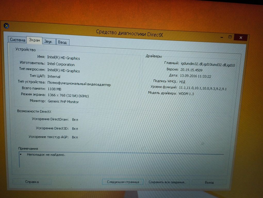
Task: Click total memory value '1108 MB'
Action: 54,89
